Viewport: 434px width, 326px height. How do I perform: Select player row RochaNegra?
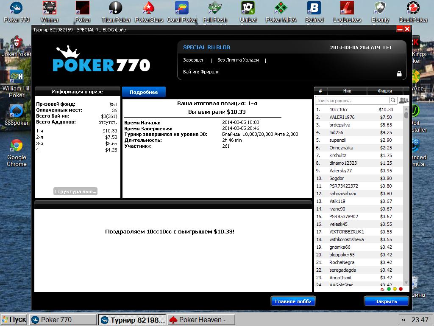359,262
